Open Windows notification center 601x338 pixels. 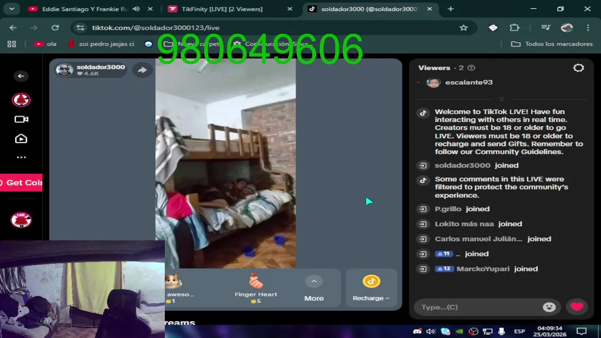pyautogui.click(x=581, y=331)
